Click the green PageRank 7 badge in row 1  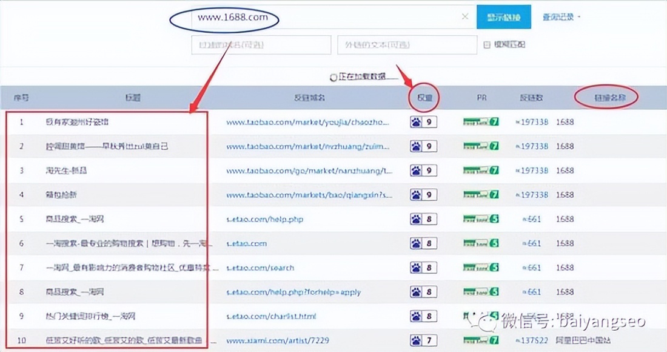(x=481, y=121)
